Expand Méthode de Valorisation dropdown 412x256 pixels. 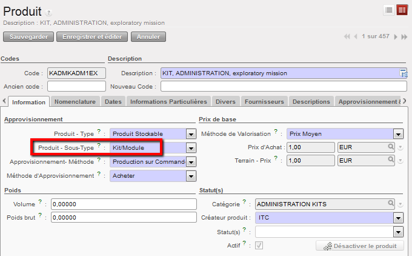pos(398,134)
